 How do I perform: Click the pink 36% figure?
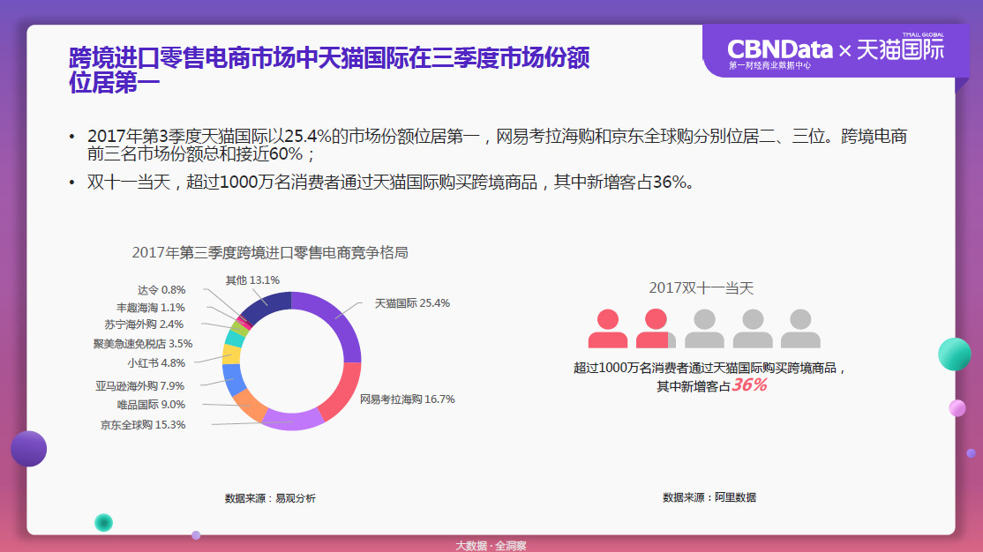tap(749, 384)
